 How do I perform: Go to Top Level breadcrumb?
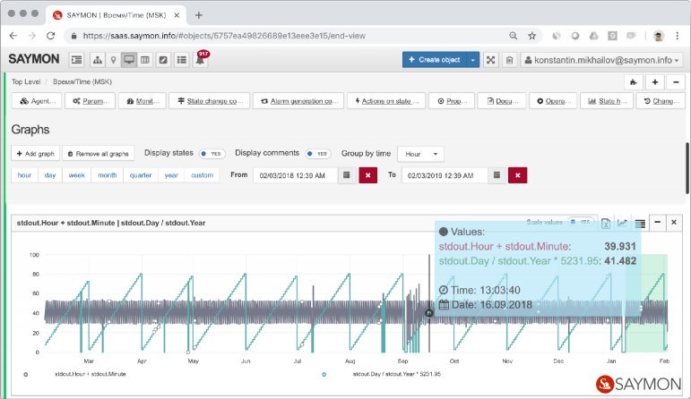26,81
